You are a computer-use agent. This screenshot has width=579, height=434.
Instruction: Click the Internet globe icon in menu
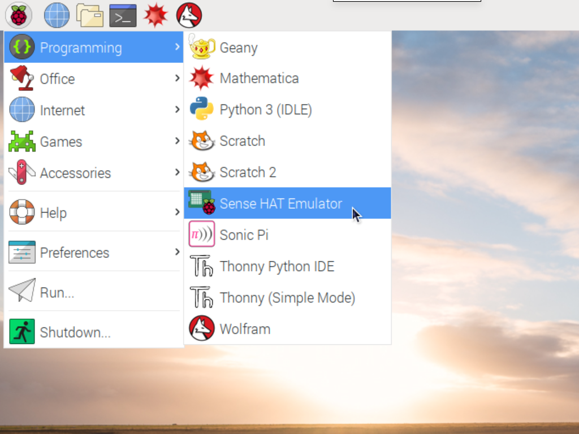point(22,110)
